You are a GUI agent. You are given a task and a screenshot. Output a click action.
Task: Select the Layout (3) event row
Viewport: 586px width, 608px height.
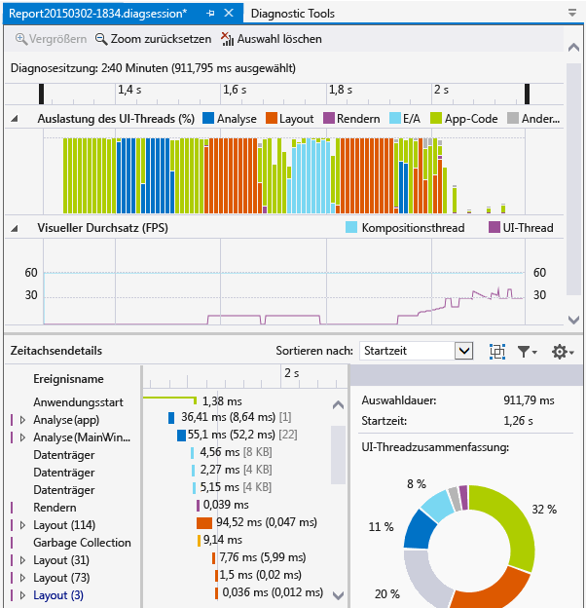58,595
